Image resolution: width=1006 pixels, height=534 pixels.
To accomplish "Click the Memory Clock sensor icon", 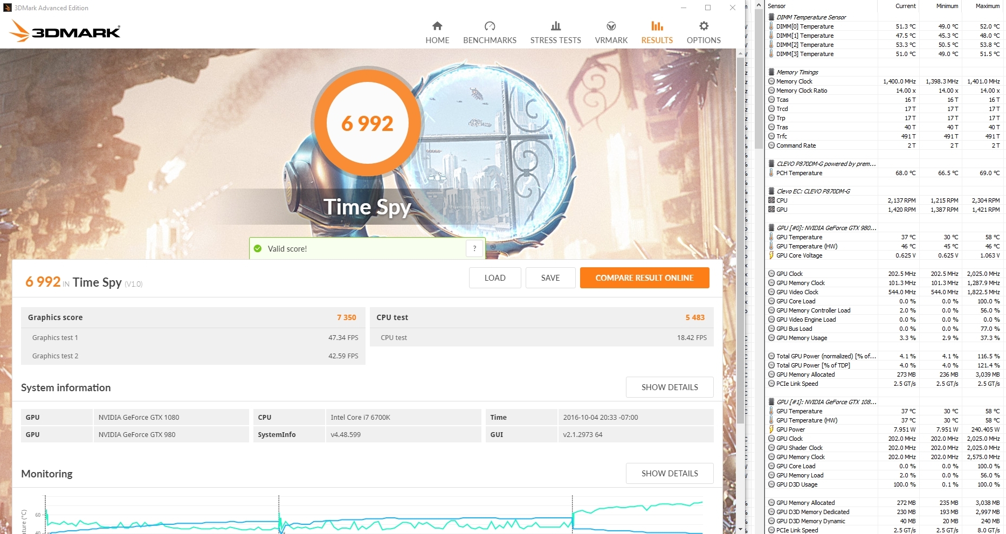I will tap(771, 81).
